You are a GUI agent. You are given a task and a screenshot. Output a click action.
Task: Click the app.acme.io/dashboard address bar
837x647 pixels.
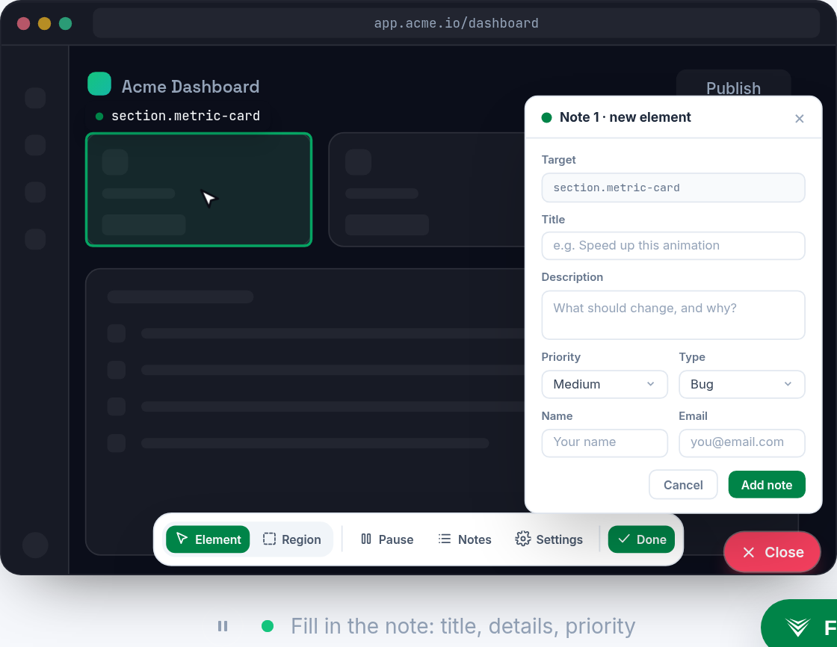[456, 23]
